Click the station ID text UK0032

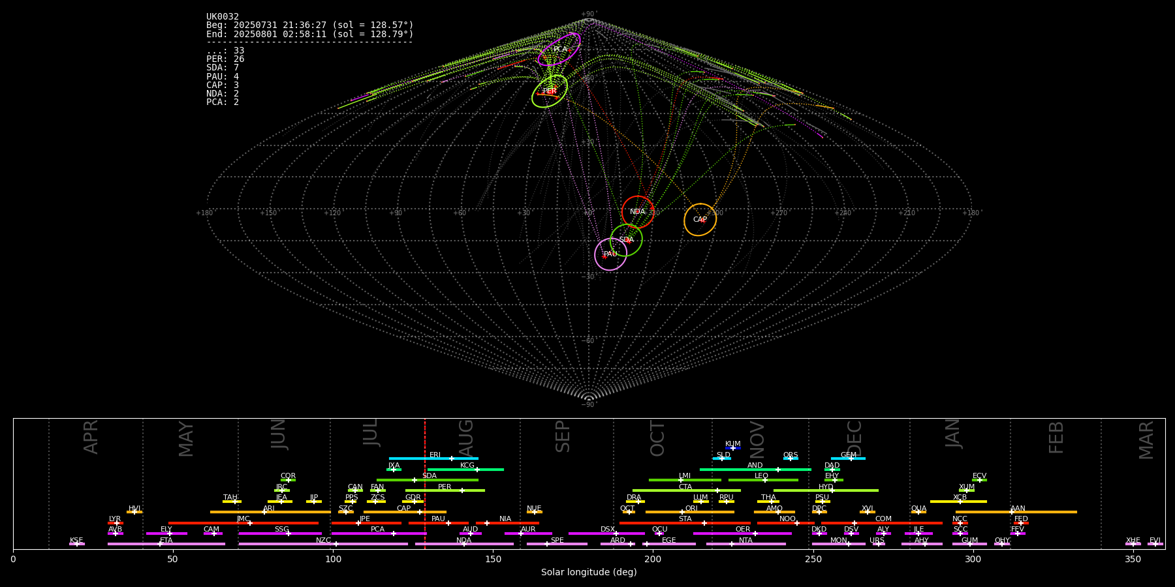[223, 17]
